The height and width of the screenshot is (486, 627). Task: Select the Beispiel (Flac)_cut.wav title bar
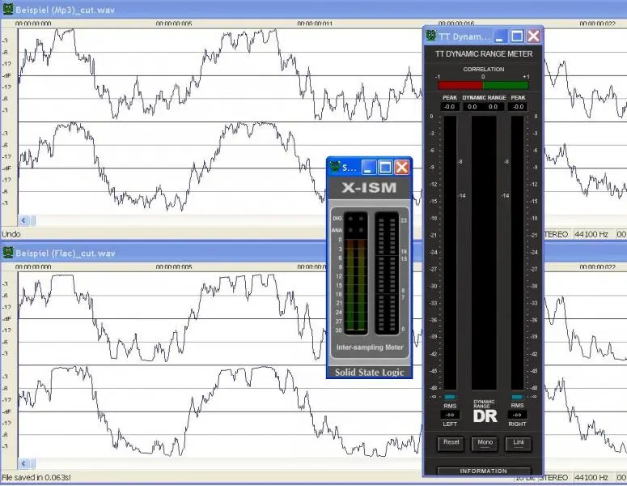(x=202, y=254)
